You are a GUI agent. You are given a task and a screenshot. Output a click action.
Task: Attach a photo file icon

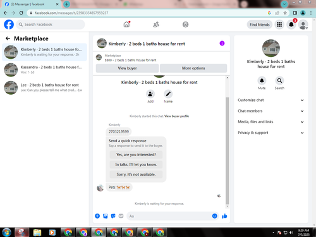point(106,216)
